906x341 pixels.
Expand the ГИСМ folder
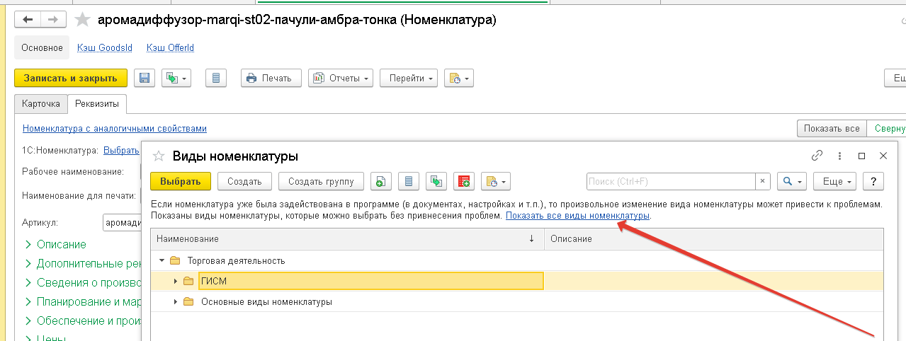[176, 282]
